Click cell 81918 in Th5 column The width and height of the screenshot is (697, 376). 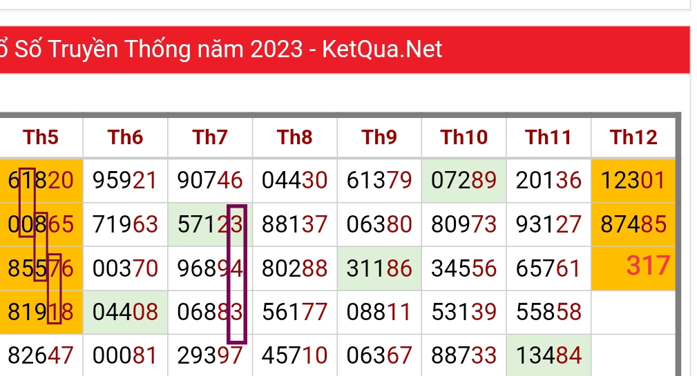(x=41, y=312)
